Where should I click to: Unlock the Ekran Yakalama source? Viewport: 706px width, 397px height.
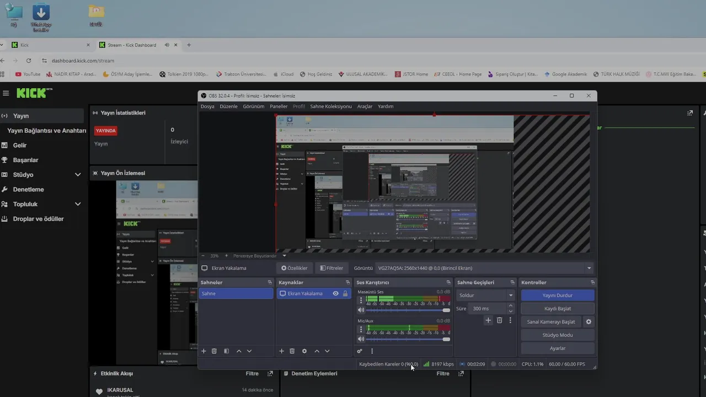345,293
